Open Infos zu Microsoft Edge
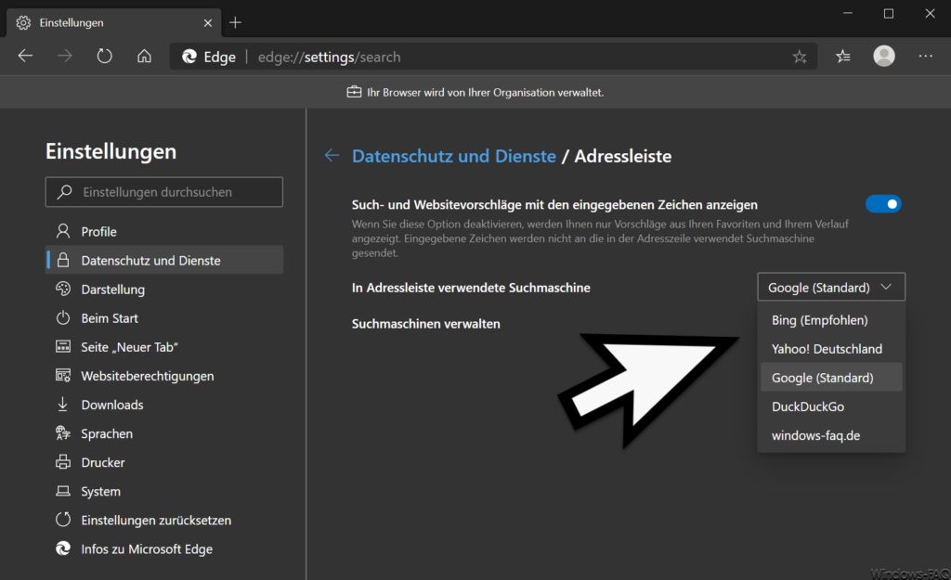The image size is (951, 580). (x=164, y=549)
